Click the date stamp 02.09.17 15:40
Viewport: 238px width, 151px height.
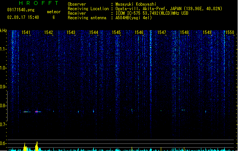click(23, 17)
